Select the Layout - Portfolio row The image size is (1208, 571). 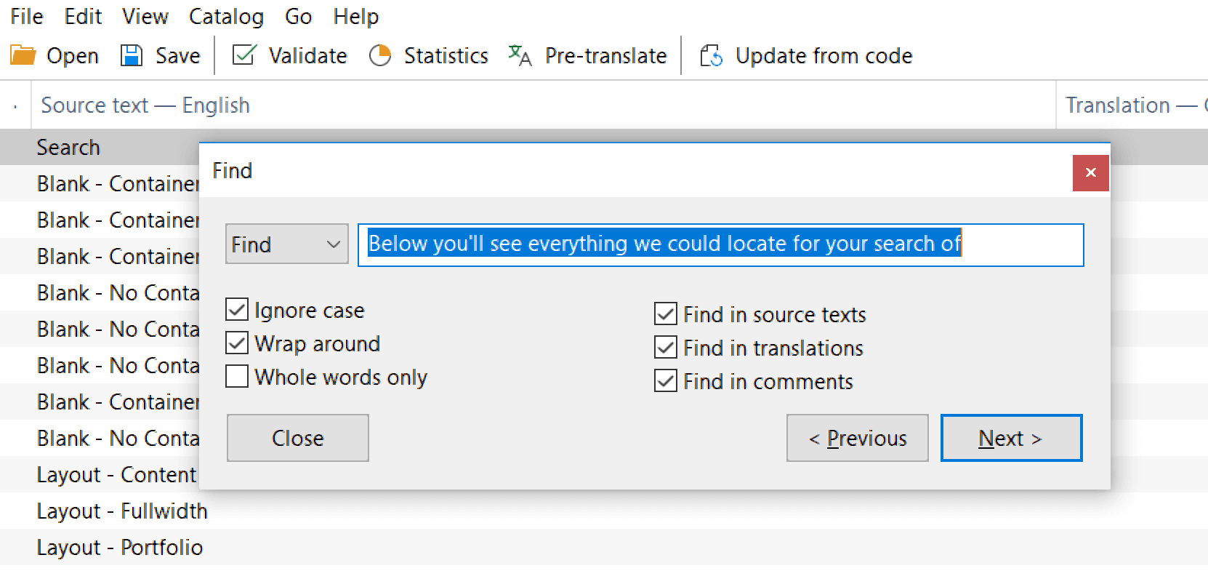point(120,547)
